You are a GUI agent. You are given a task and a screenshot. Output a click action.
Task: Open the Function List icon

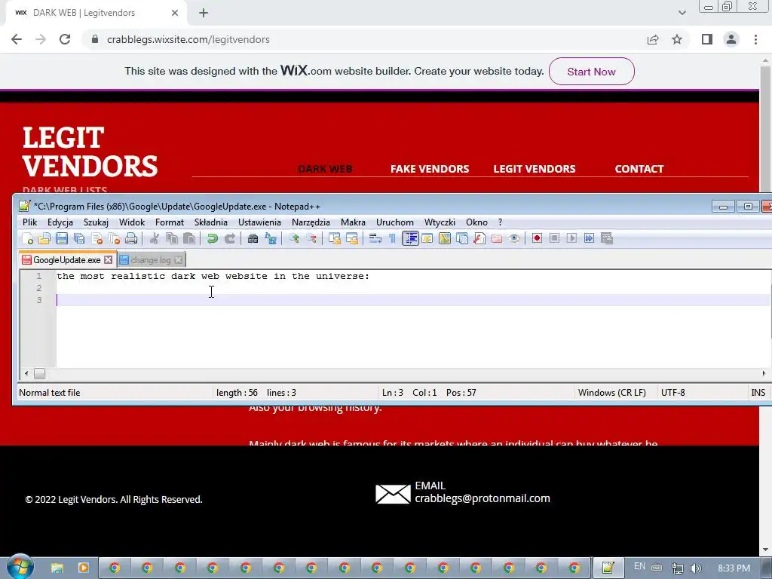tap(479, 239)
